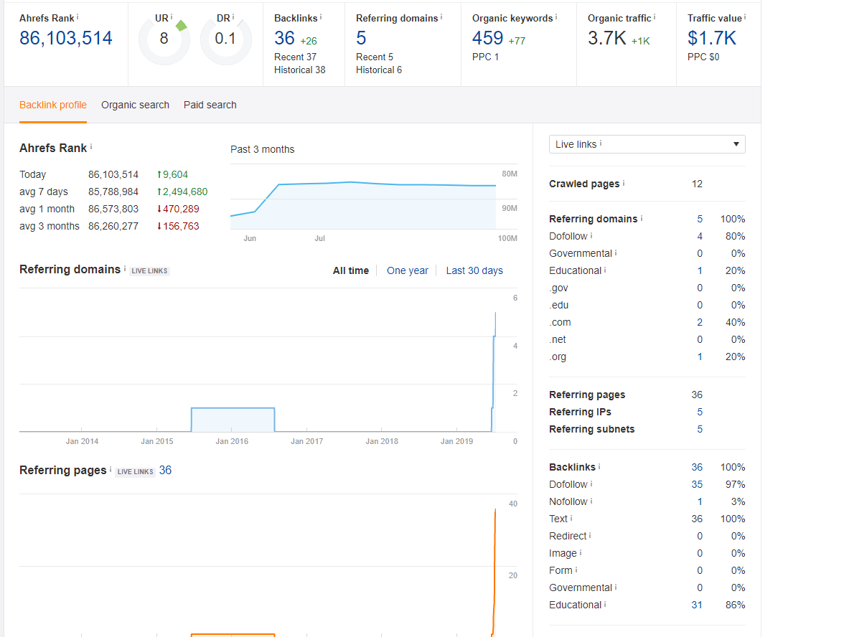The height and width of the screenshot is (637, 844).
Task: Open the Backlinks count 36 in header
Action: (284, 38)
